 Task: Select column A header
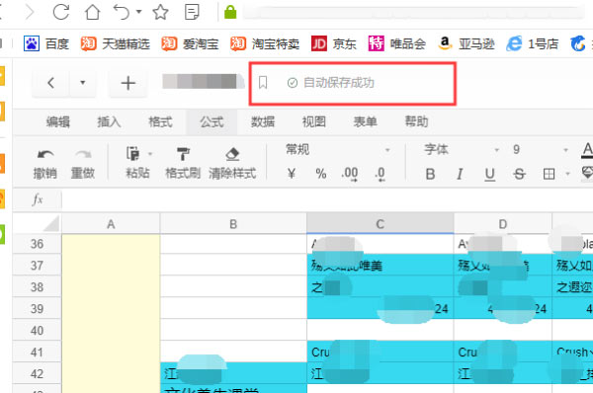tap(111, 224)
